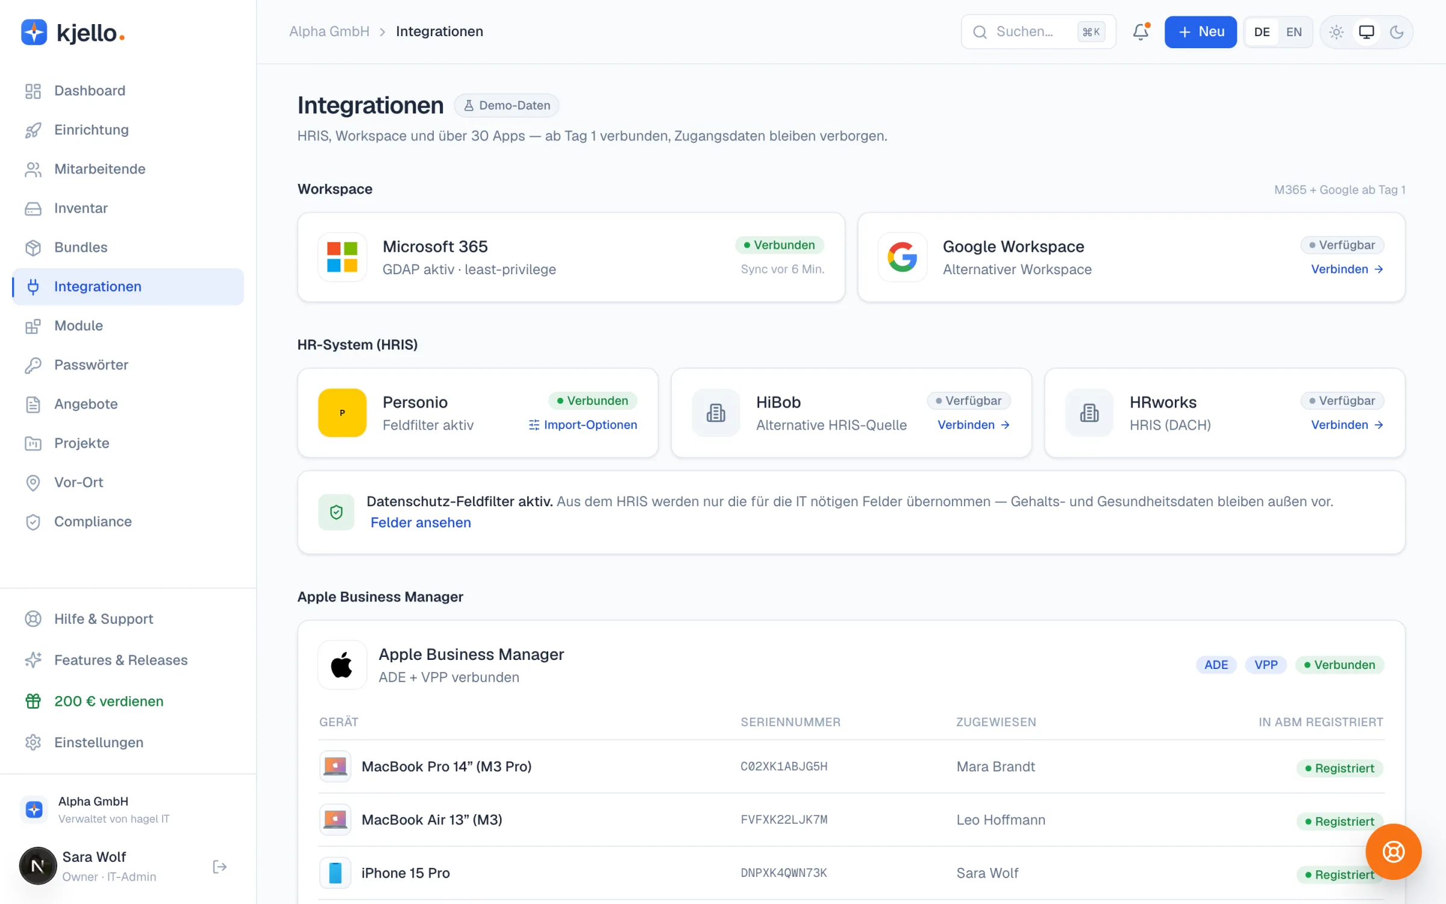Viewport: 1446px width, 904px height.
Task: Open Alpha GmbH breadcrumb
Action: pos(329,31)
